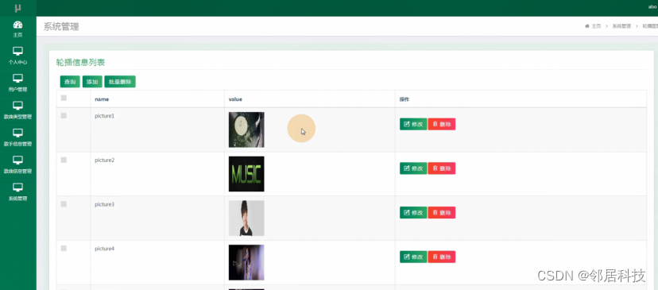Open 用户管理 in the sidebar
Screen dimensions: 658x290
click(x=17, y=83)
